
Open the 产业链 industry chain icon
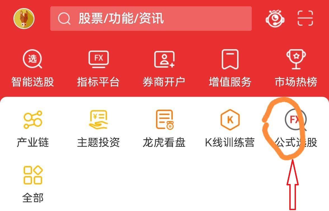coord(33,120)
